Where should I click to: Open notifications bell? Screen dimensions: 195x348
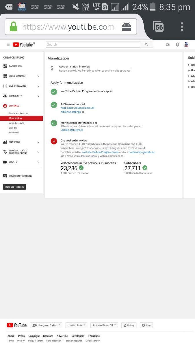177,45
